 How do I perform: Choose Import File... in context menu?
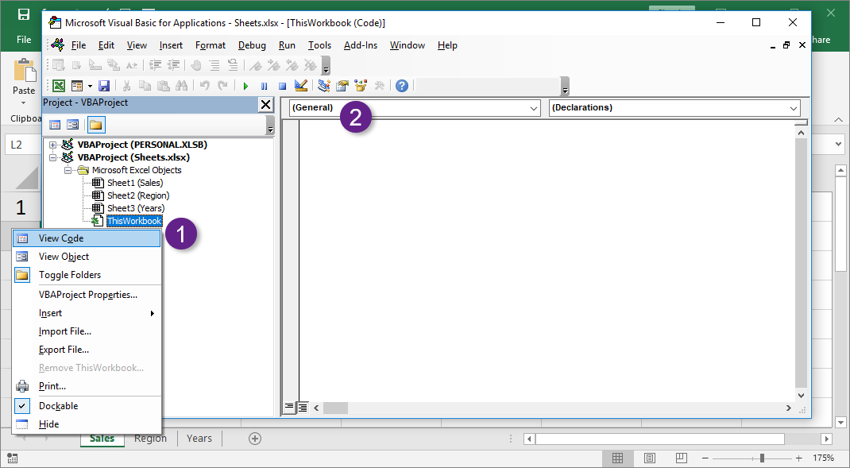point(87,331)
